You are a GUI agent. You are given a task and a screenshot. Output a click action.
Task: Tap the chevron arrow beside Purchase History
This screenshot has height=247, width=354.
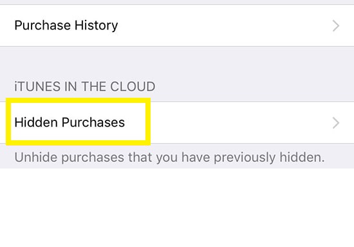(336, 26)
